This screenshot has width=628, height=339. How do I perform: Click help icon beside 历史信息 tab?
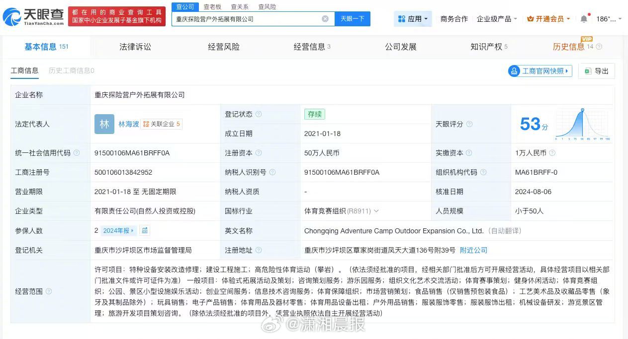599,47
